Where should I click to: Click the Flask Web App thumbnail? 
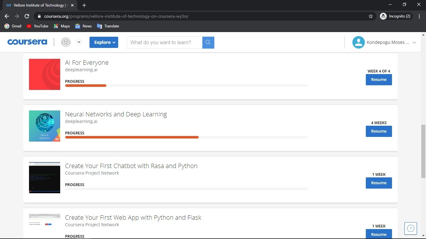click(45, 226)
